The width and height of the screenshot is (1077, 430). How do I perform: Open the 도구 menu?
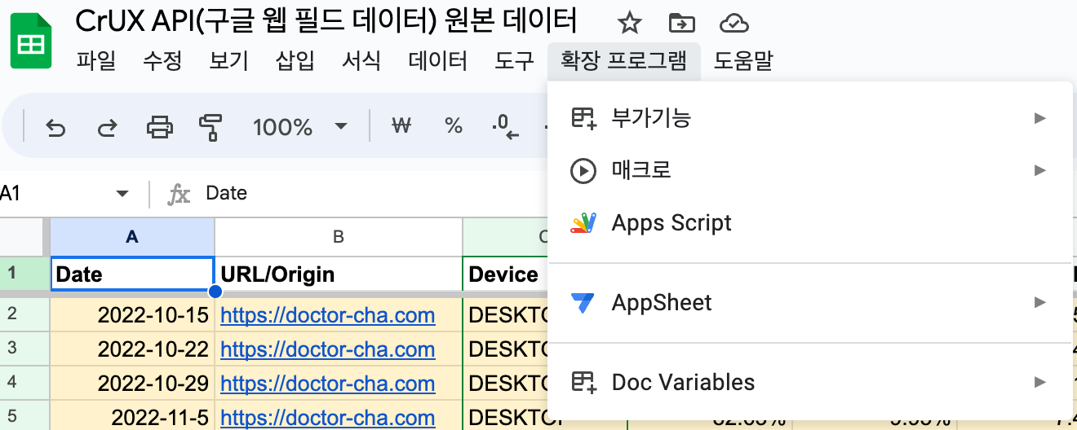click(x=514, y=60)
